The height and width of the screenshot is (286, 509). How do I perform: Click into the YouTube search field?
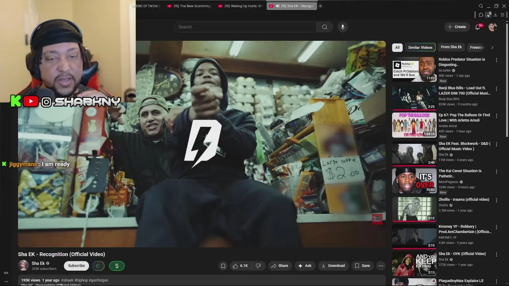pos(245,27)
